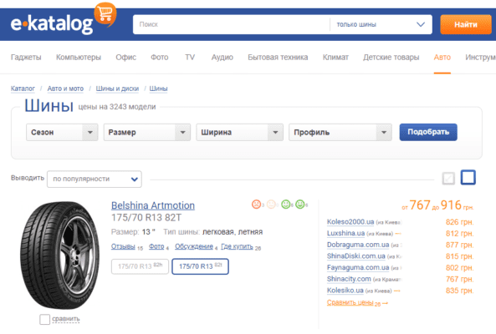Click the Шины breadcrumb link

[158, 89]
